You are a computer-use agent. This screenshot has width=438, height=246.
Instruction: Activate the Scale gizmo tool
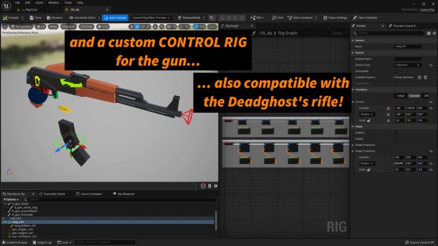click(x=148, y=26)
